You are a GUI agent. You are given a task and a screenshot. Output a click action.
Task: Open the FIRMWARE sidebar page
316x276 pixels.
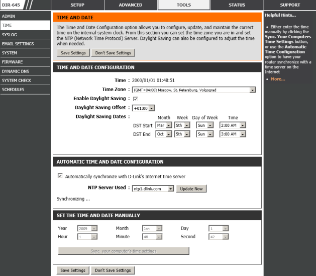25,62
